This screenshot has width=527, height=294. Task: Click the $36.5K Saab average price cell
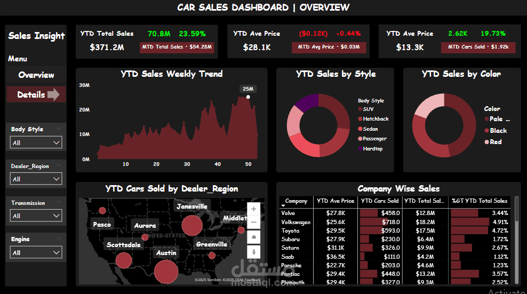point(336,257)
